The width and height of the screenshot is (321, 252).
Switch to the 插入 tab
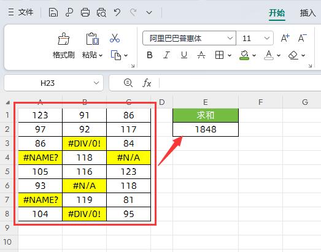[308, 13]
